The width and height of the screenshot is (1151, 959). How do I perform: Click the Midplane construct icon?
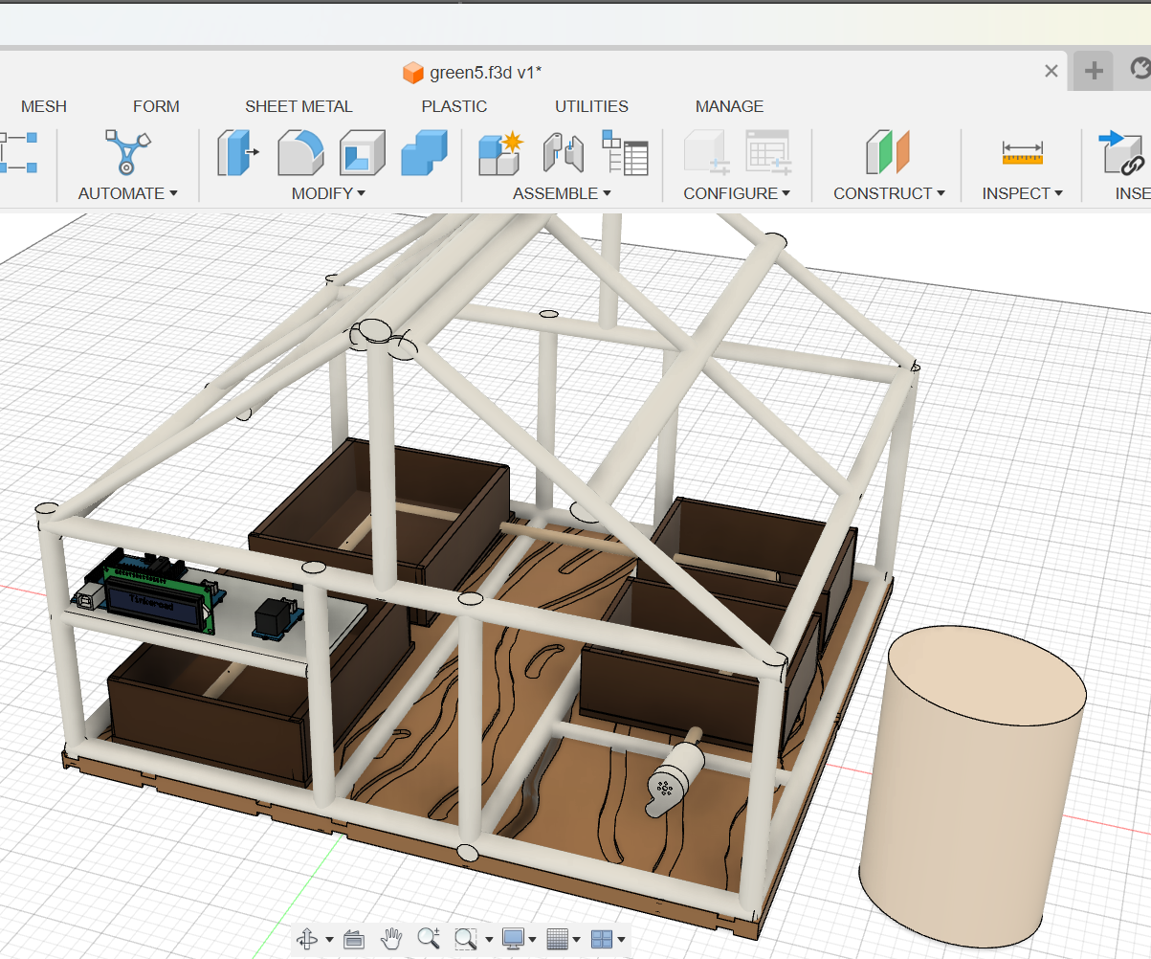click(887, 153)
